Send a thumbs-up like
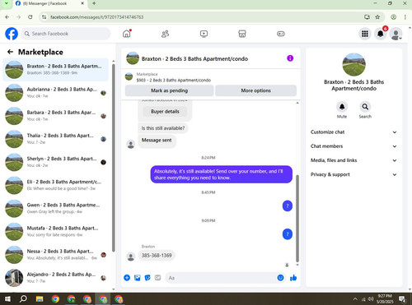This screenshot has width=412, height=305. 293,278
